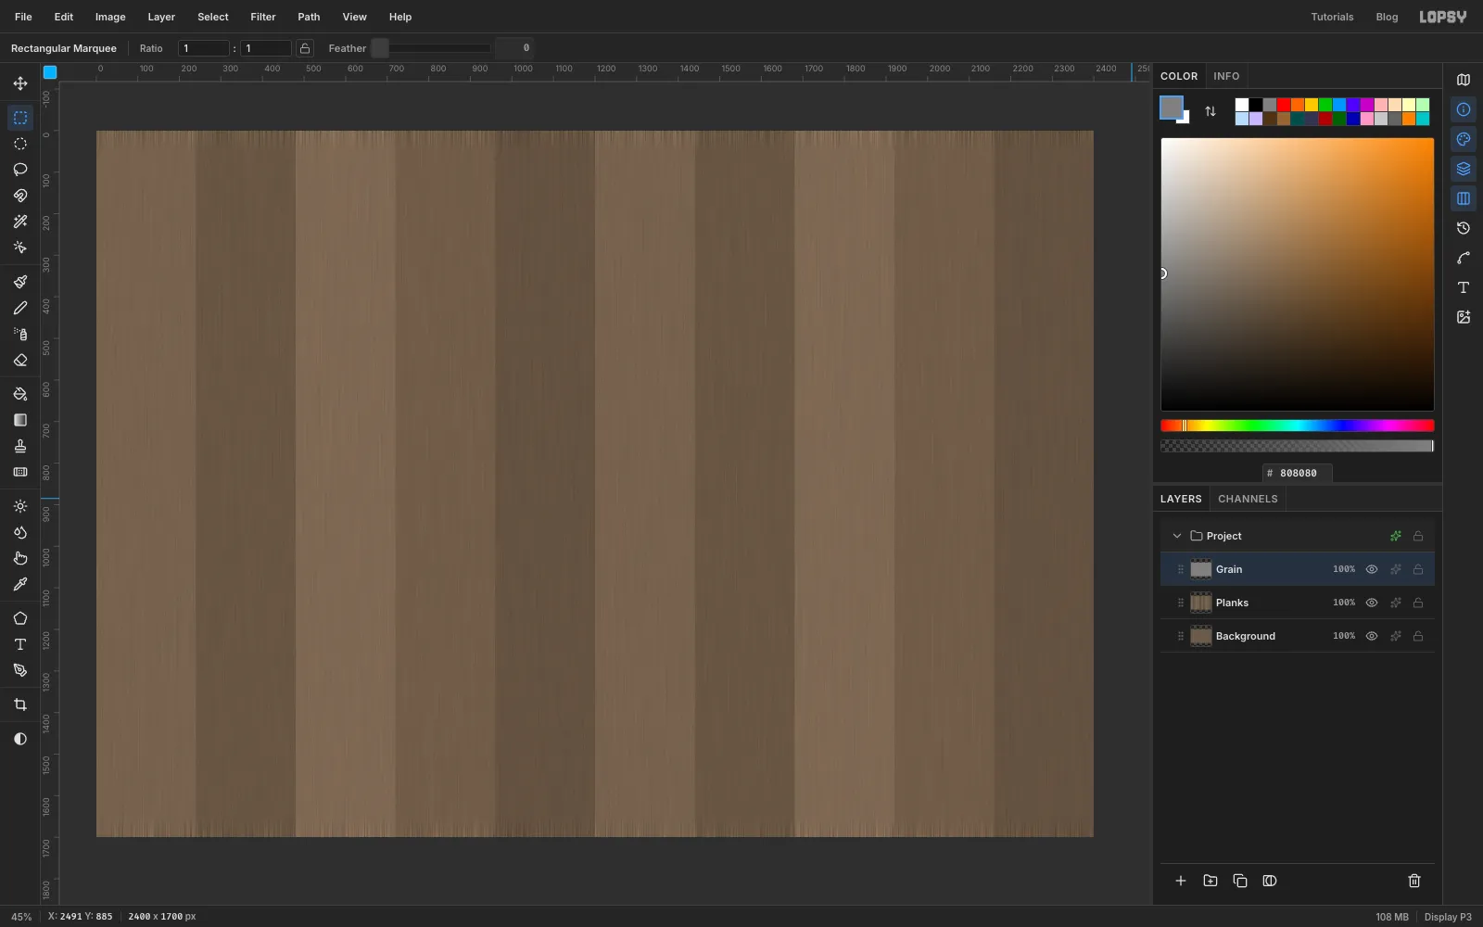1483x927 pixels.
Task: Select the Pencil tool
Action: click(x=20, y=308)
